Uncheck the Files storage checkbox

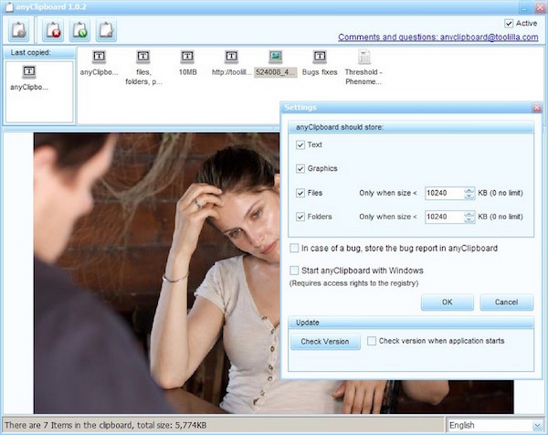(300, 193)
